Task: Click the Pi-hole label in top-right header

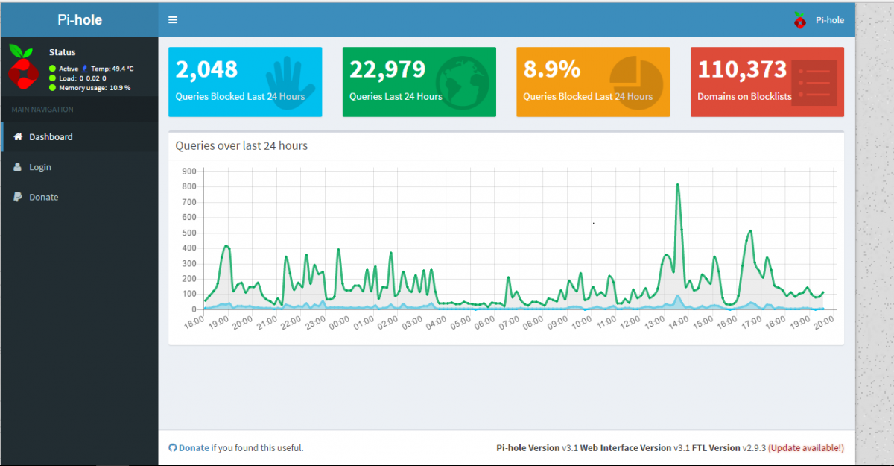Action: pos(830,20)
